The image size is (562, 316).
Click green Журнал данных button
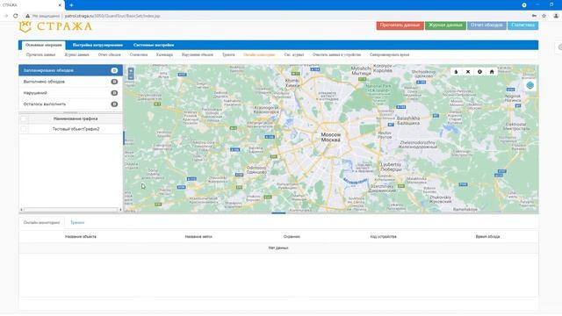click(x=445, y=25)
